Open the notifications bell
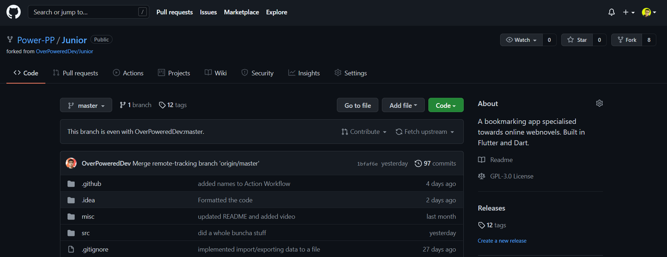 pyautogui.click(x=612, y=12)
